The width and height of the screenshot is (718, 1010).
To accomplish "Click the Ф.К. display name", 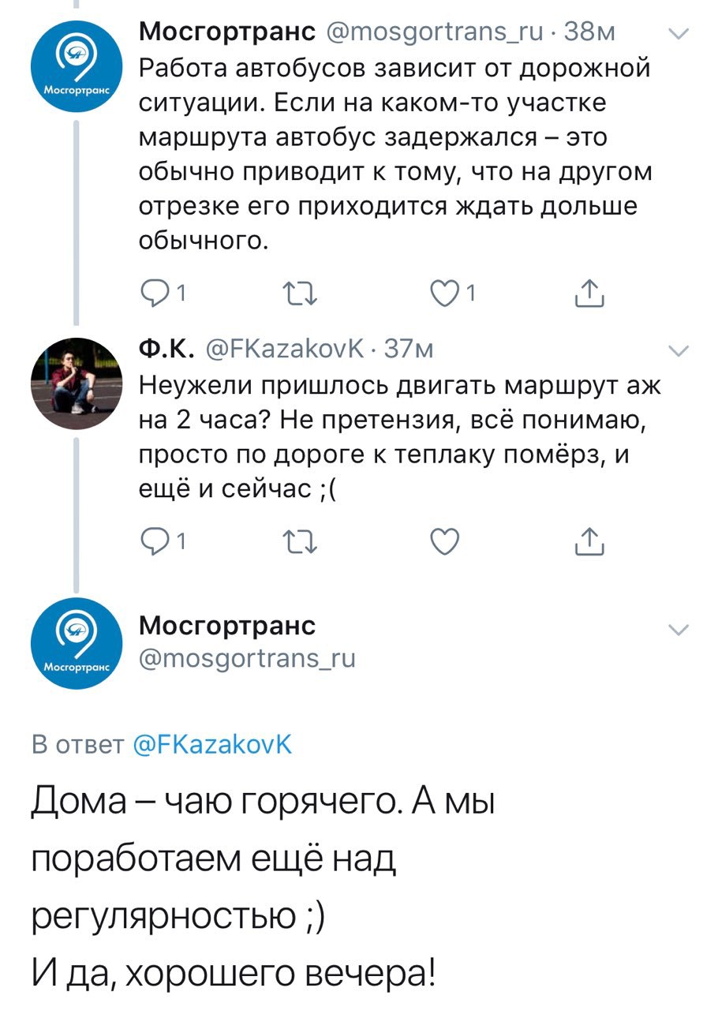I will click(166, 349).
